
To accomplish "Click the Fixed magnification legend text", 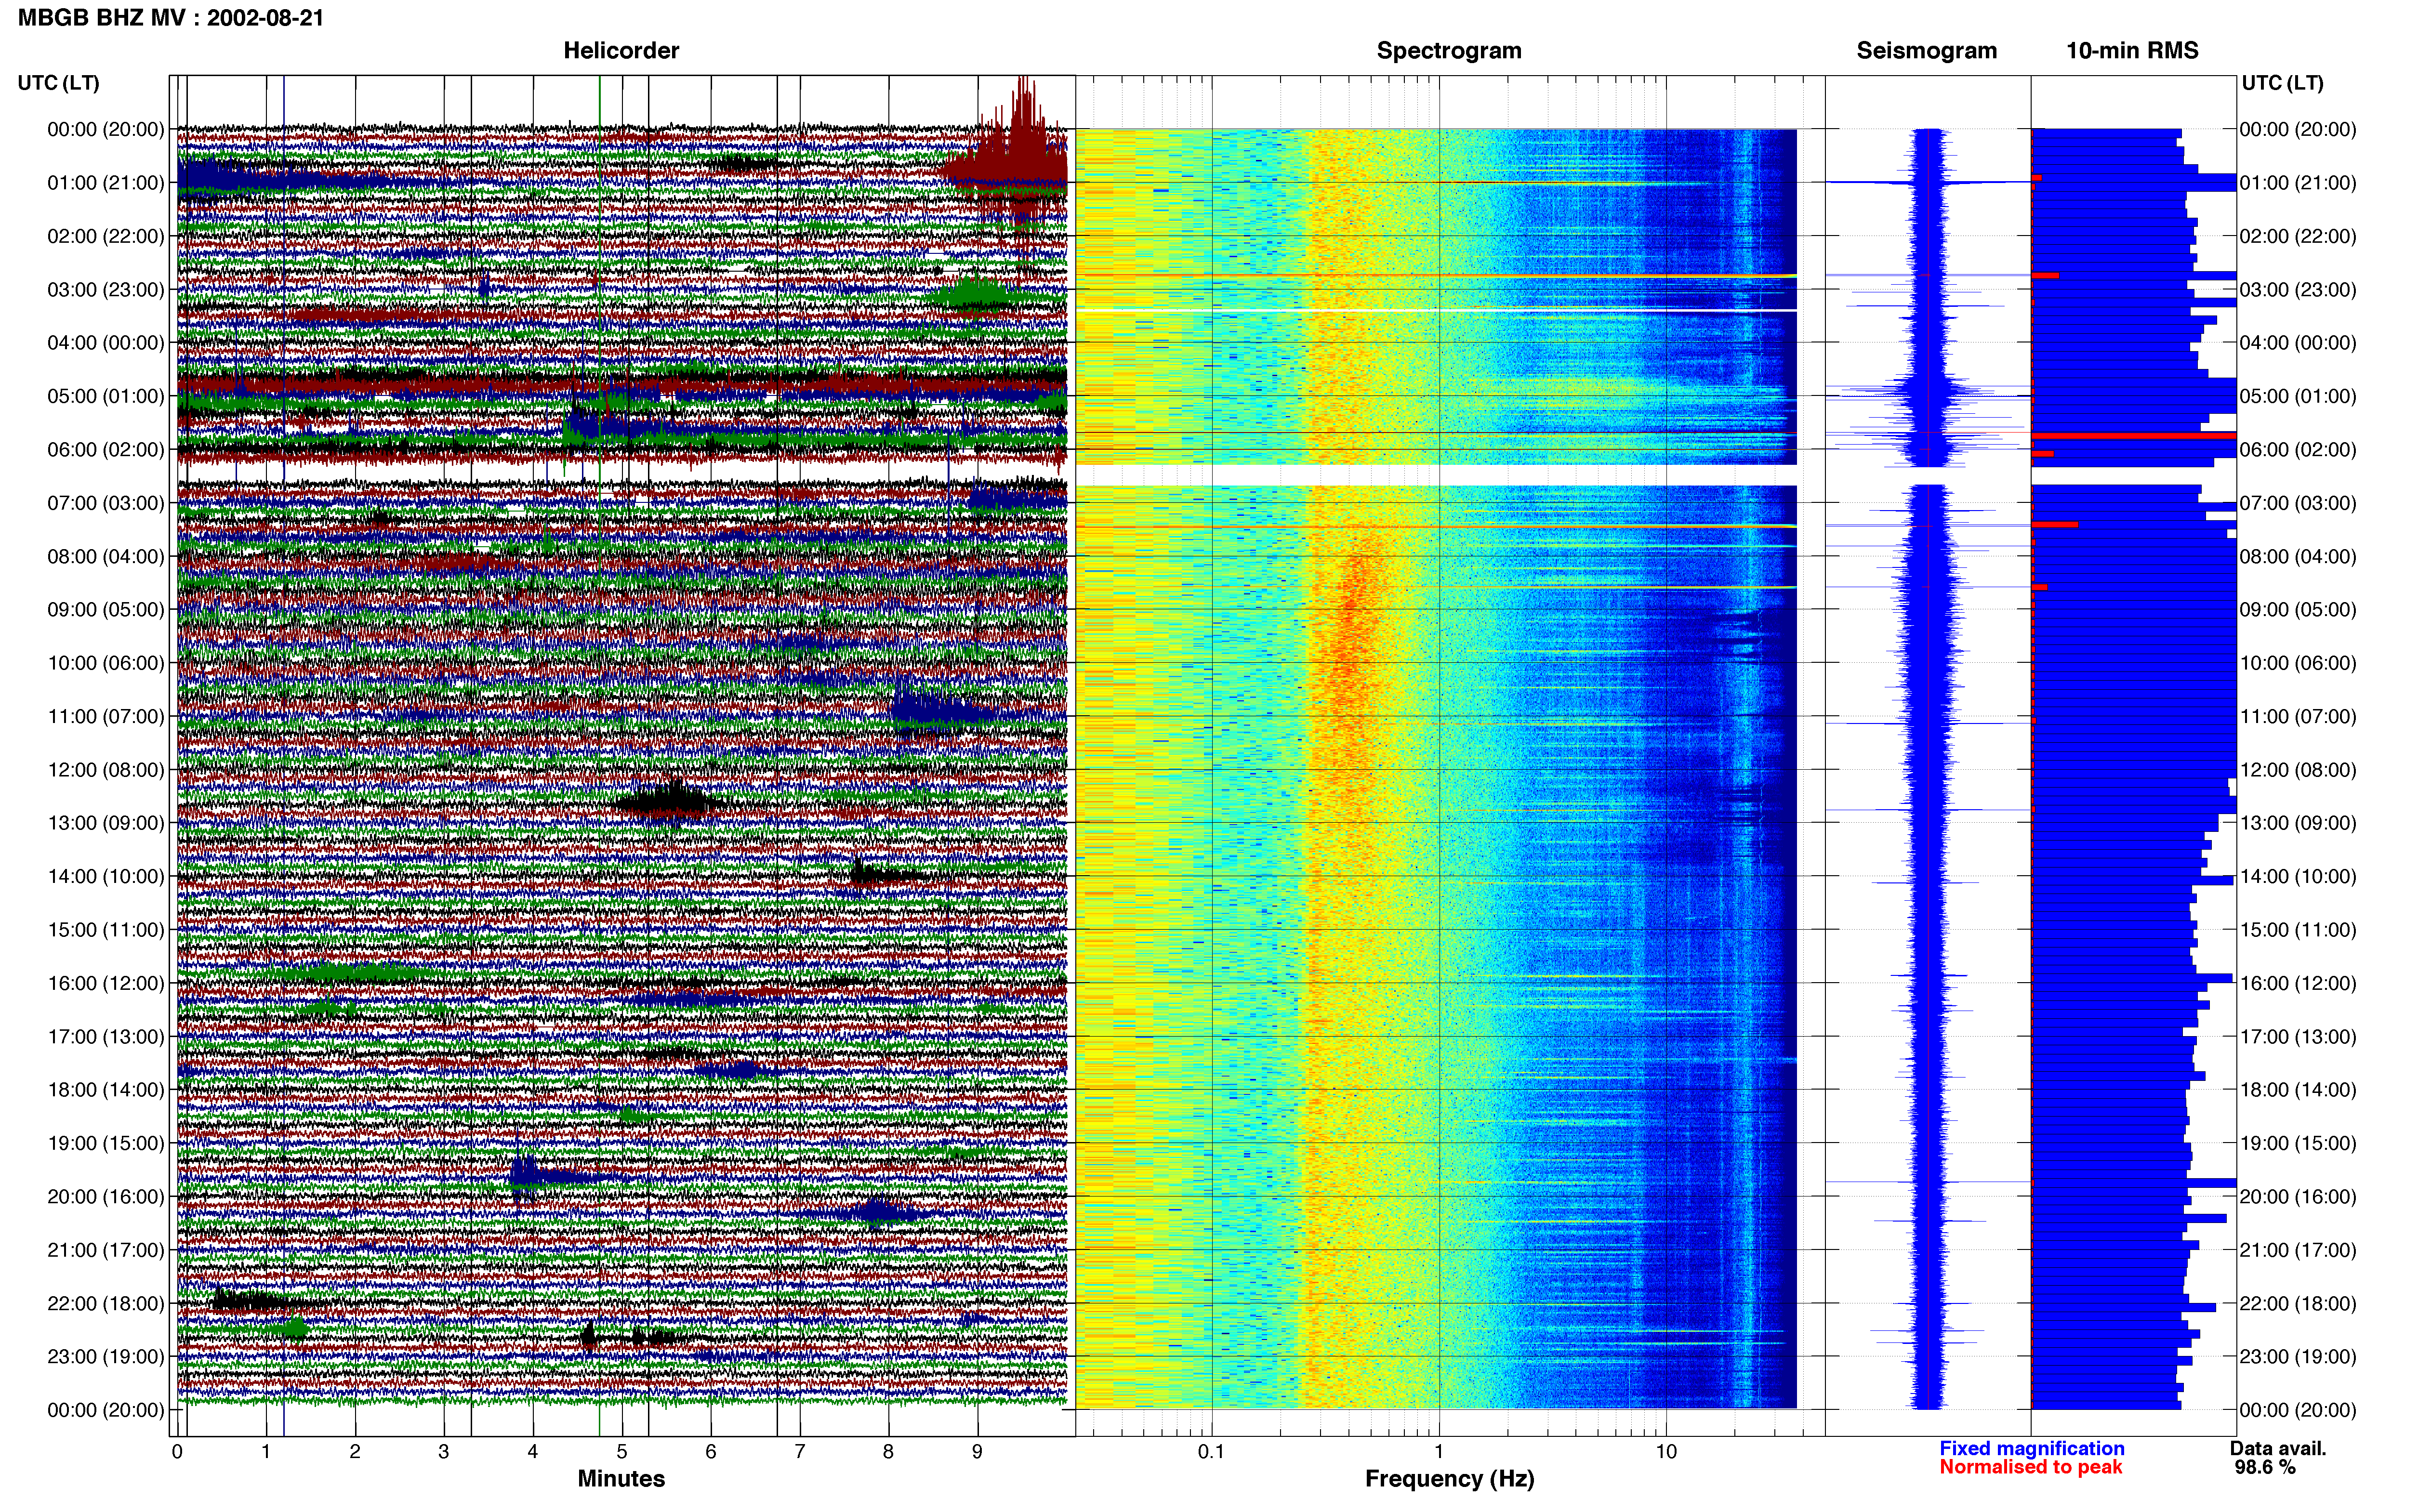I will pos(2032,1448).
